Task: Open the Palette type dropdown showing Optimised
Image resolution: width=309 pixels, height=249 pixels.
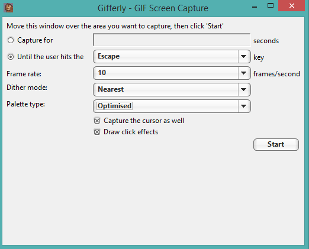Action: click(x=172, y=106)
